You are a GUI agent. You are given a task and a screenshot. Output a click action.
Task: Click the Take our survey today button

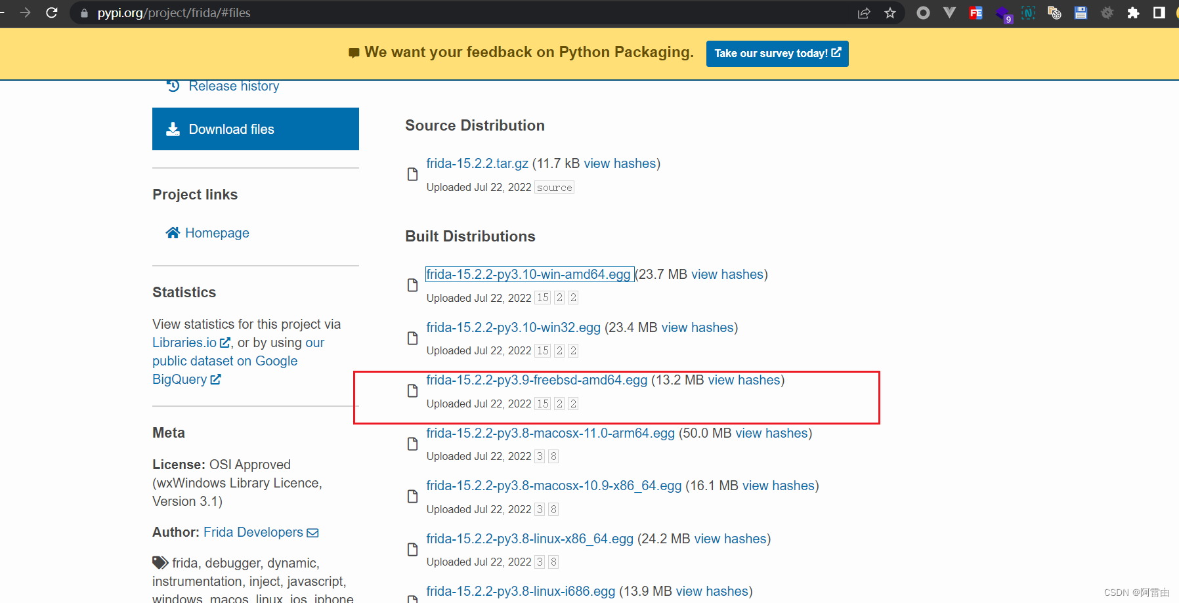point(777,53)
